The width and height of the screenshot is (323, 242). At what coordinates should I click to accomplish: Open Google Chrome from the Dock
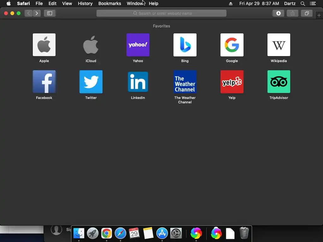[107, 233]
